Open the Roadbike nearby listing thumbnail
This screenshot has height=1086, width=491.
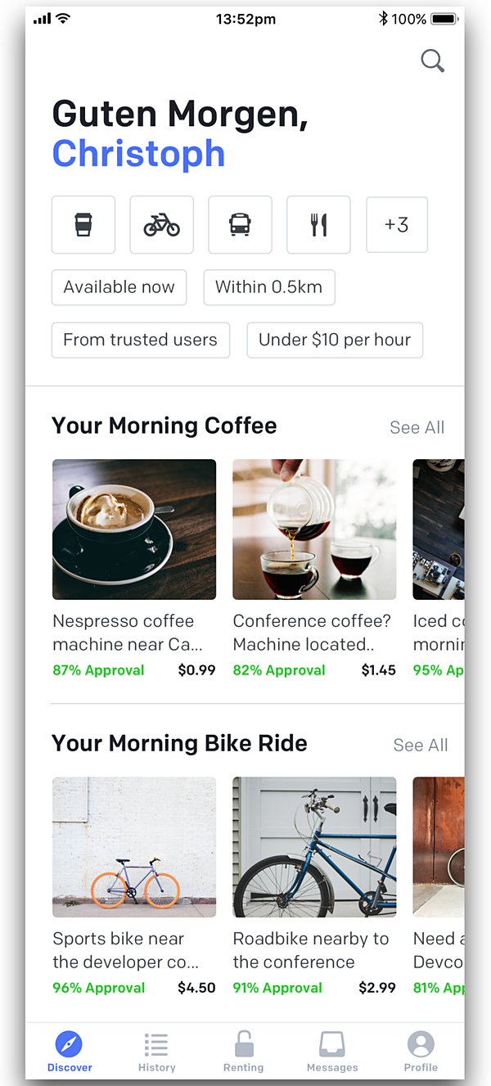(314, 847)
